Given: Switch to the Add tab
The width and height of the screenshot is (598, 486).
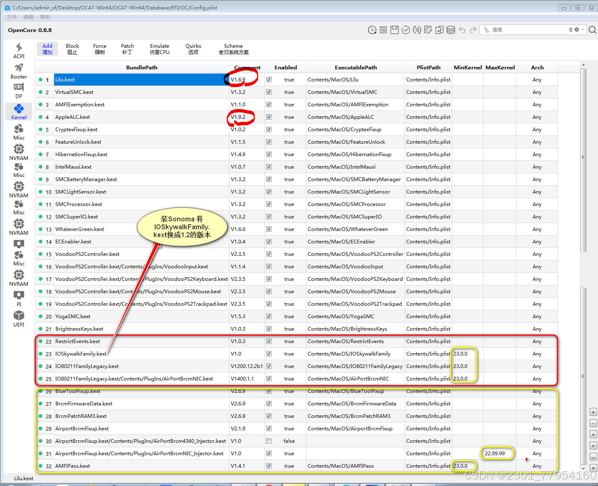Looking at the screenshot, I should [x=47, y=49].
